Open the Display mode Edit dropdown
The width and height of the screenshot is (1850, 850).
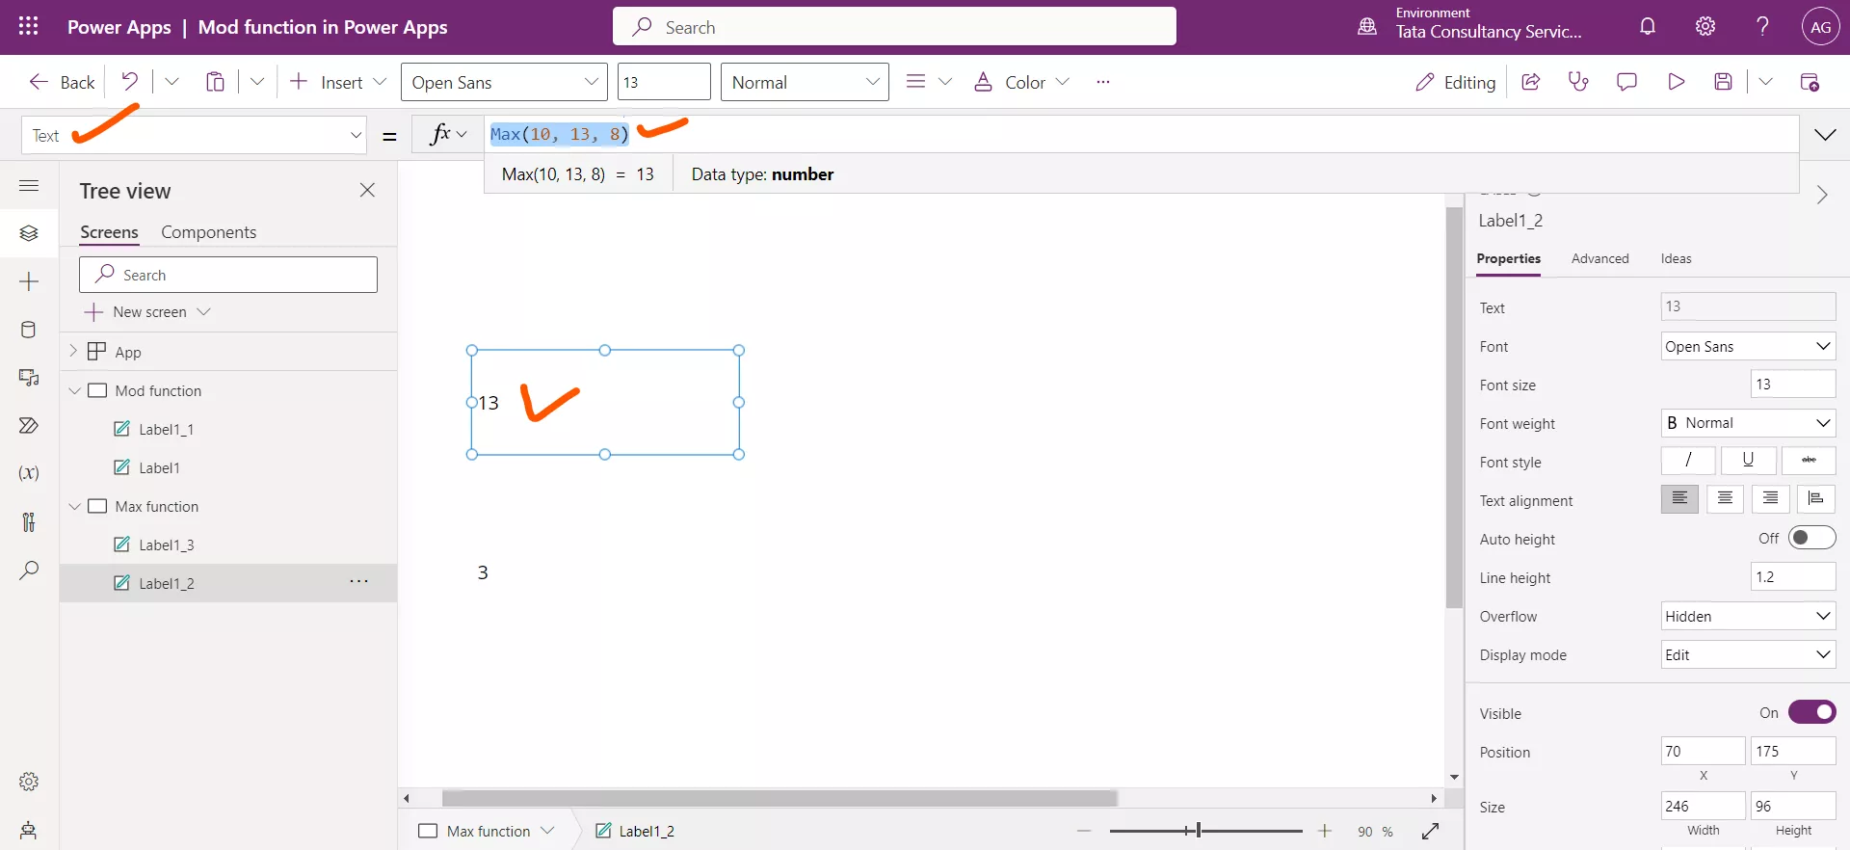pyautogui.click(x=1748, y=654)
